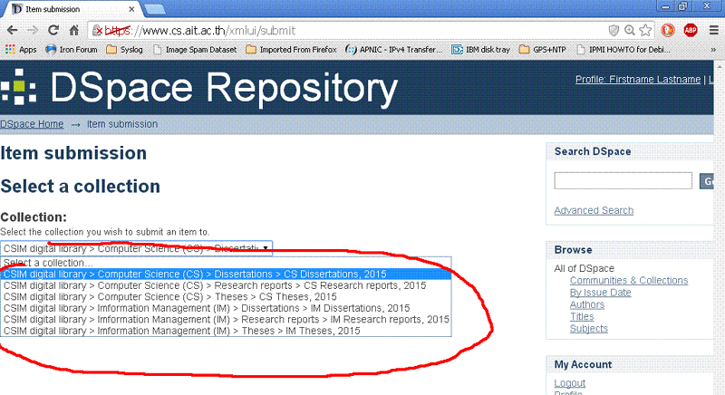Viewport: 725px width, 395px height.
Task: Open the Profile: Firstname Lastname link
Action: pyautogui.click(x=638, y=80)
